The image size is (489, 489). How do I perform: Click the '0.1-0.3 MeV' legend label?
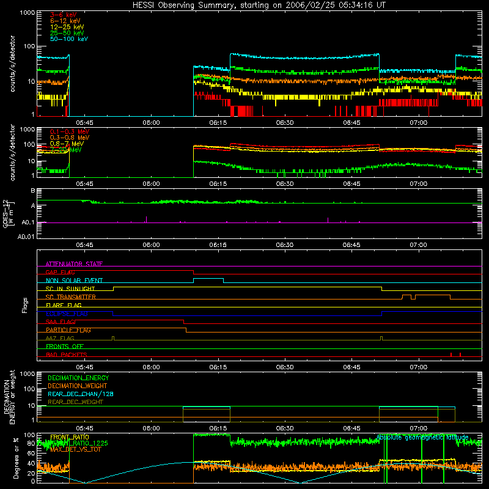[70, 131]
